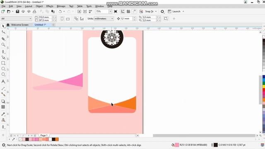Open the File menu
The image size is (265, 149).
click(3, 6)
